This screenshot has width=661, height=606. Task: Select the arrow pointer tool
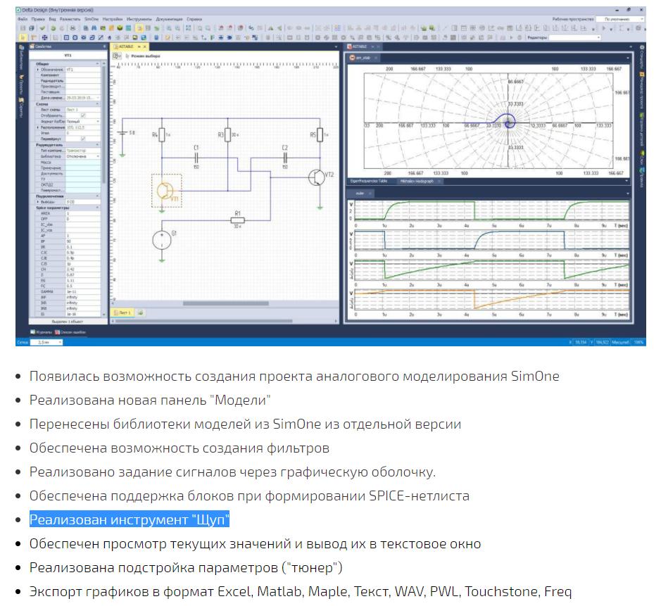pos(23,37)
